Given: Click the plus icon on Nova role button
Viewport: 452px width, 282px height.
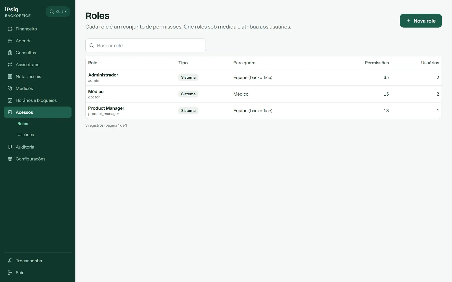Looking at the screenshot, I should pos(408,21).
